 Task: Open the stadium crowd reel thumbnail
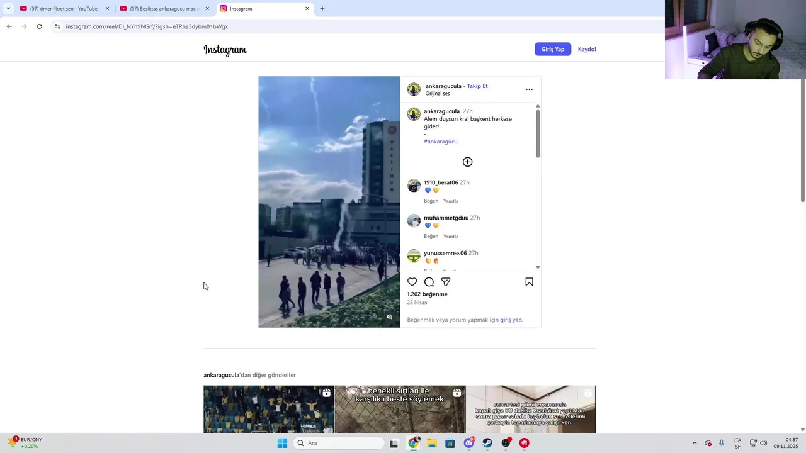(268, 409)
